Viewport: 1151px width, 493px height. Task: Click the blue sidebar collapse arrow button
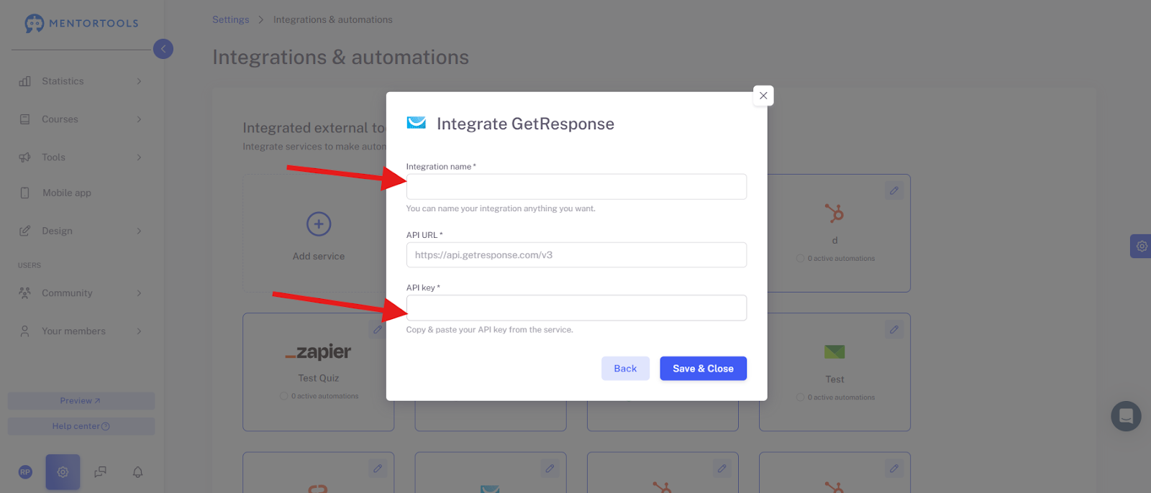[x=163, y=49]
